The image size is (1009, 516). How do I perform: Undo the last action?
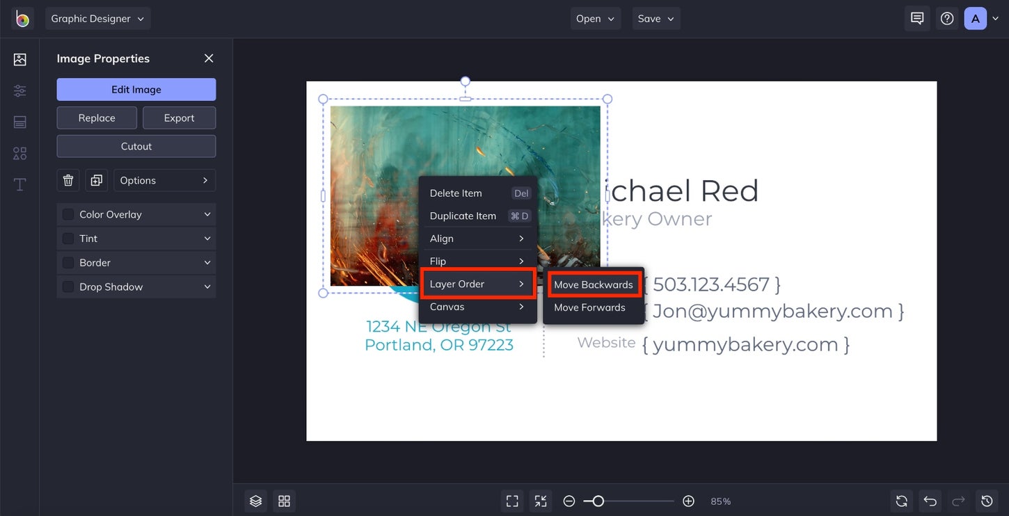pos(930,501)
